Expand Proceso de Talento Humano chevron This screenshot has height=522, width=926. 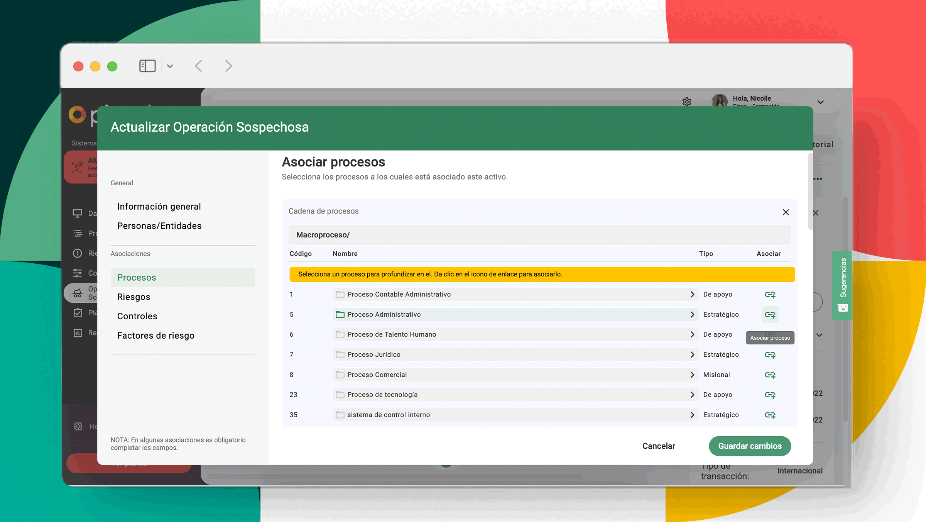(692, 335)
